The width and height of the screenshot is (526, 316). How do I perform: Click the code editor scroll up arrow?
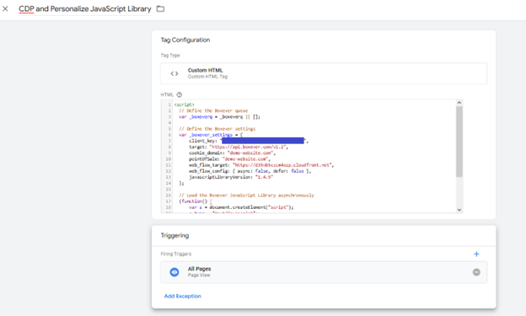pyautogui.click(x=459, y=103)
